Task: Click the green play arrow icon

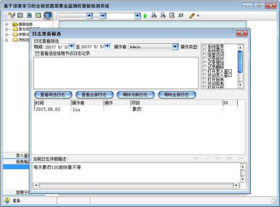Action: pyautogui.click(x=145, y=16)
